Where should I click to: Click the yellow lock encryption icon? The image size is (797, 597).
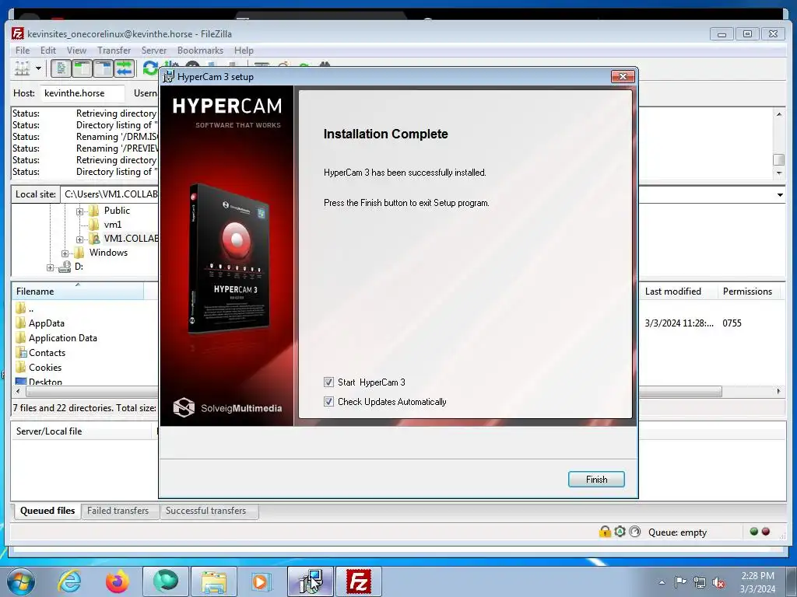click(x=605, y=532)
